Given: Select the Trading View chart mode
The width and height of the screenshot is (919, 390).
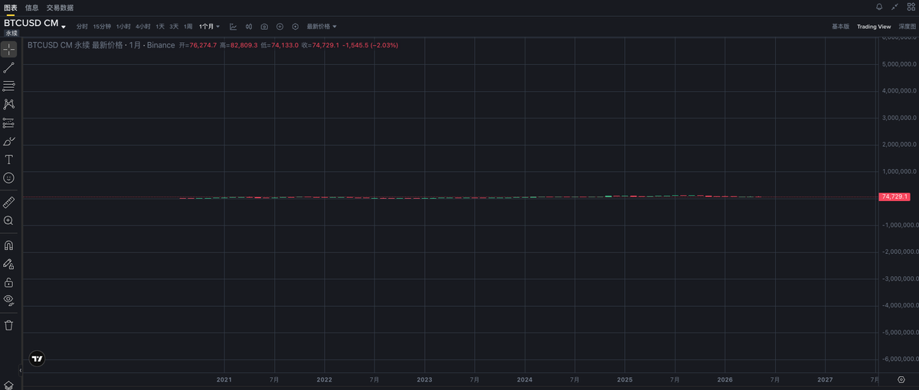Looking at the screenshot, I should click(x=874, y=26).
